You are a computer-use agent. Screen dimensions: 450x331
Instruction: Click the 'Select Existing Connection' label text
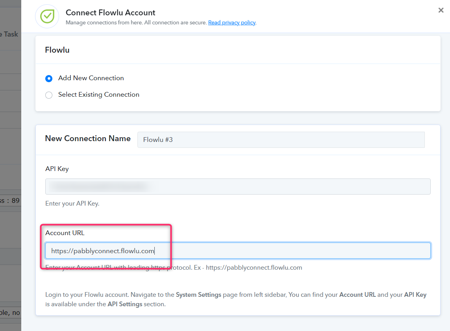tap(99, 95)
